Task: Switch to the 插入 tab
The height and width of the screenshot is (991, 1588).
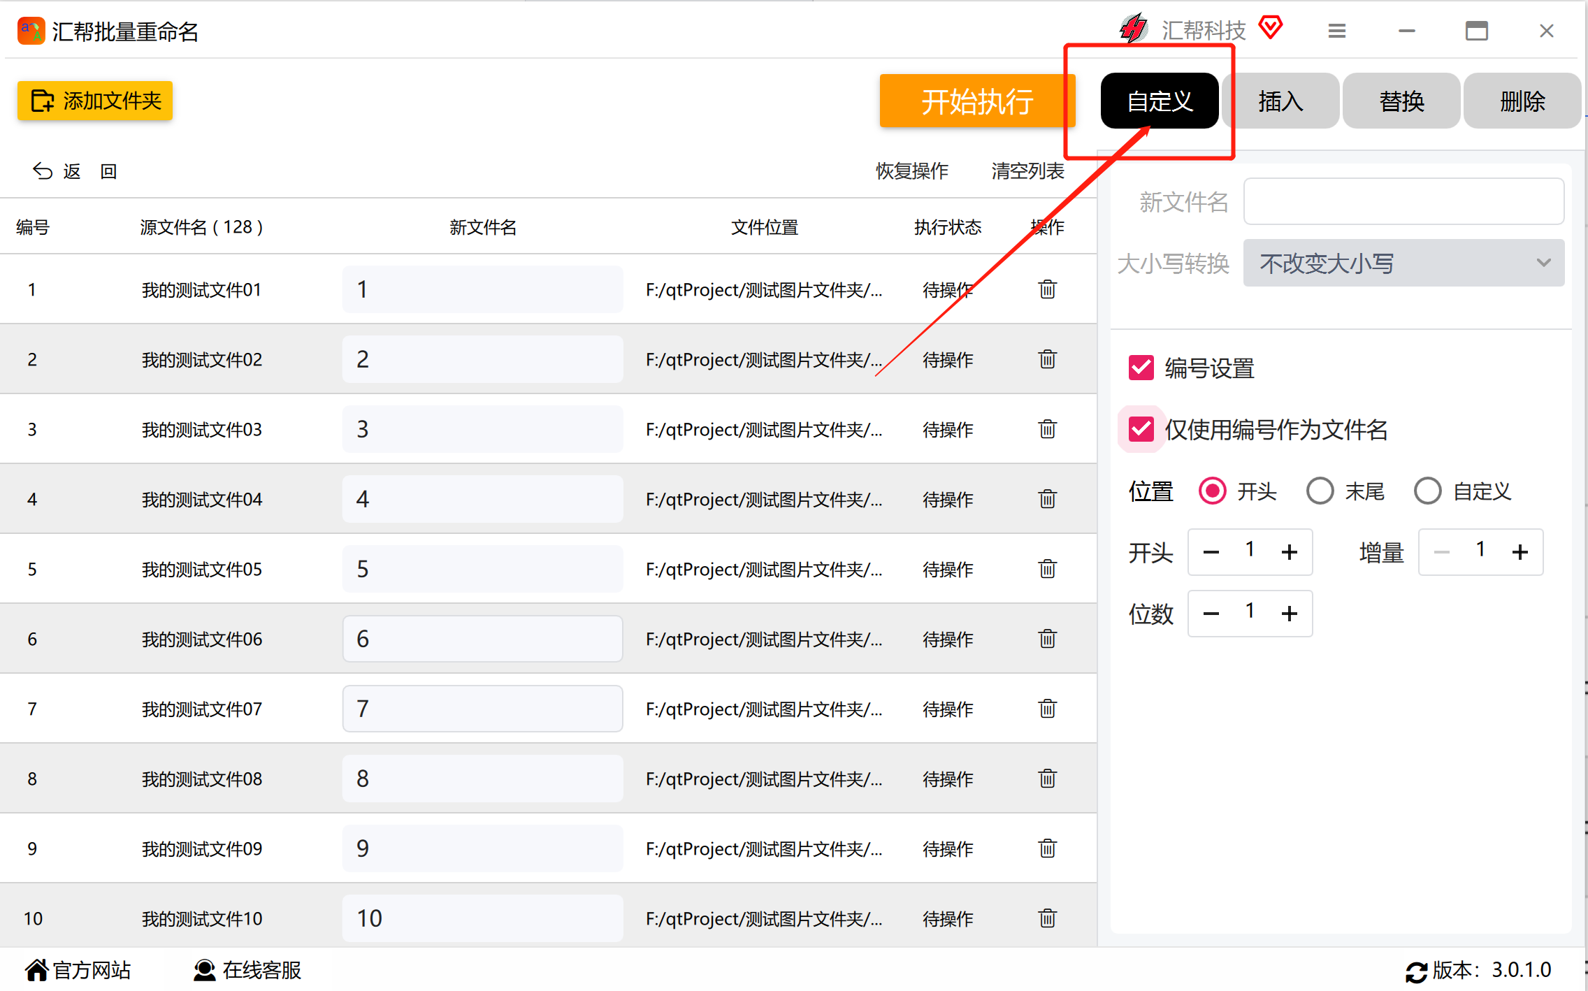Action: 1280,101
